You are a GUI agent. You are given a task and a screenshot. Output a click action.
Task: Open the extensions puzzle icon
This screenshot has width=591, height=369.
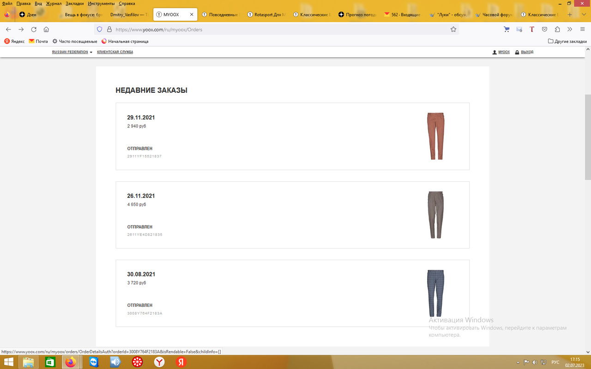(x=557, y=29)
